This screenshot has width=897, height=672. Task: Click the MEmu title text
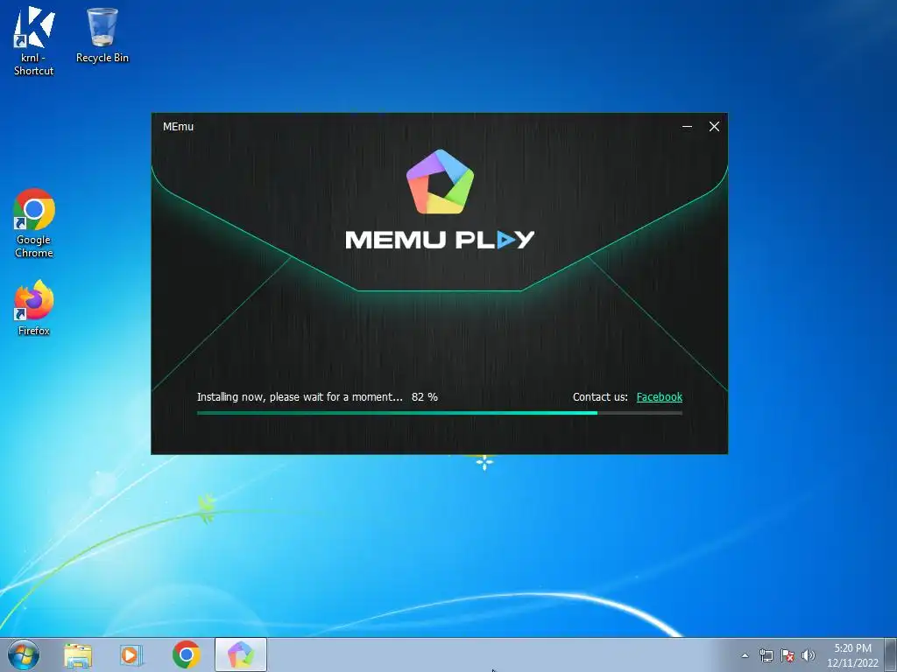[x=178, y=126]
